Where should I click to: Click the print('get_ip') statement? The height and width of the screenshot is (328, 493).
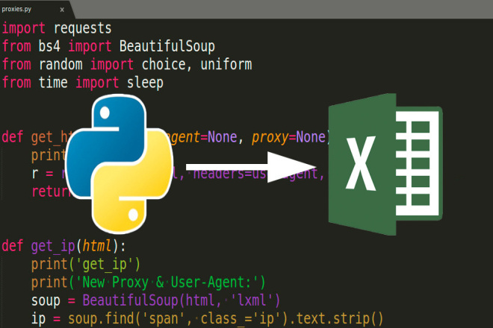tap(86, 265)
